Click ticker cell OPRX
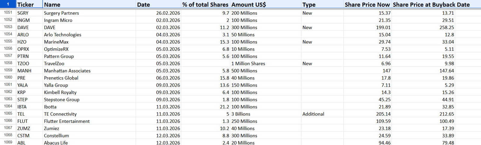 point(29,49)
